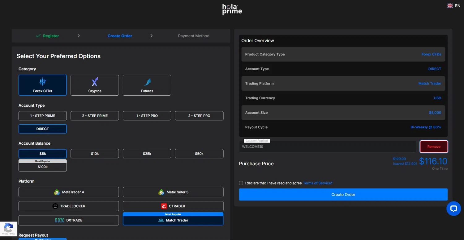Click the DXtrade DX logo icon
This screenshot has width=464, height=240.
[x=60, y=220]
